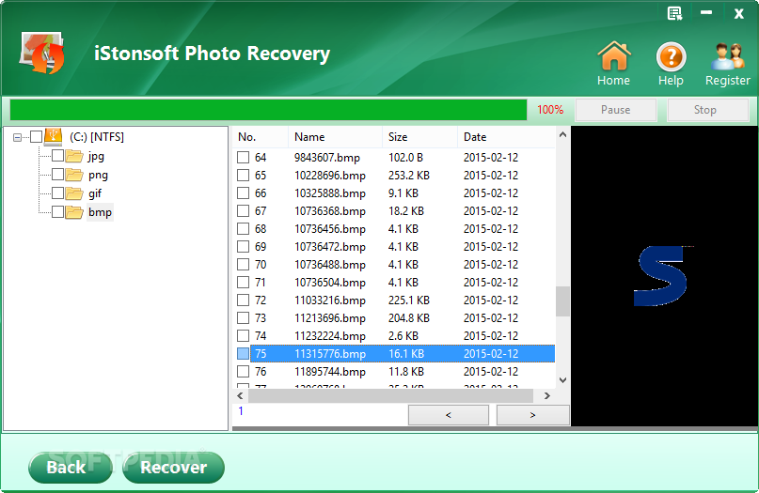Click the gif folder icon
759x493 pixels.
coord(74,193)
